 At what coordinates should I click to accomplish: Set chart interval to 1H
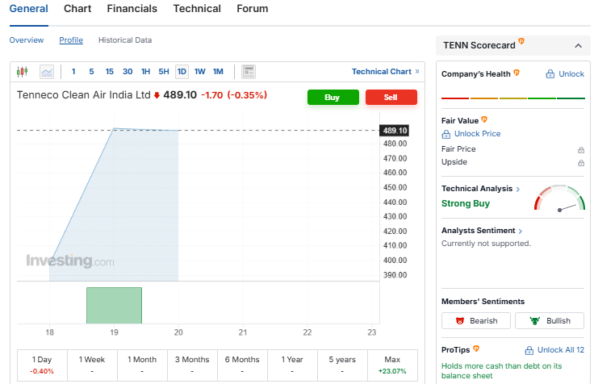click(x=145, y=72)
